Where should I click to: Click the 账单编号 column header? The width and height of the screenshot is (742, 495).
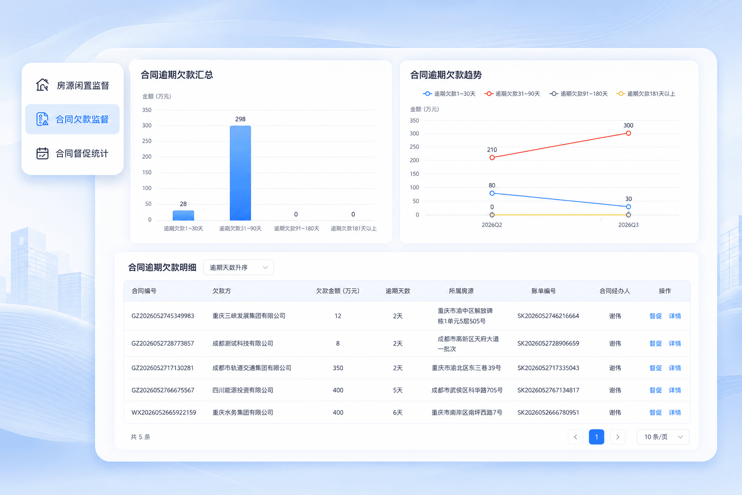[543, 291]
